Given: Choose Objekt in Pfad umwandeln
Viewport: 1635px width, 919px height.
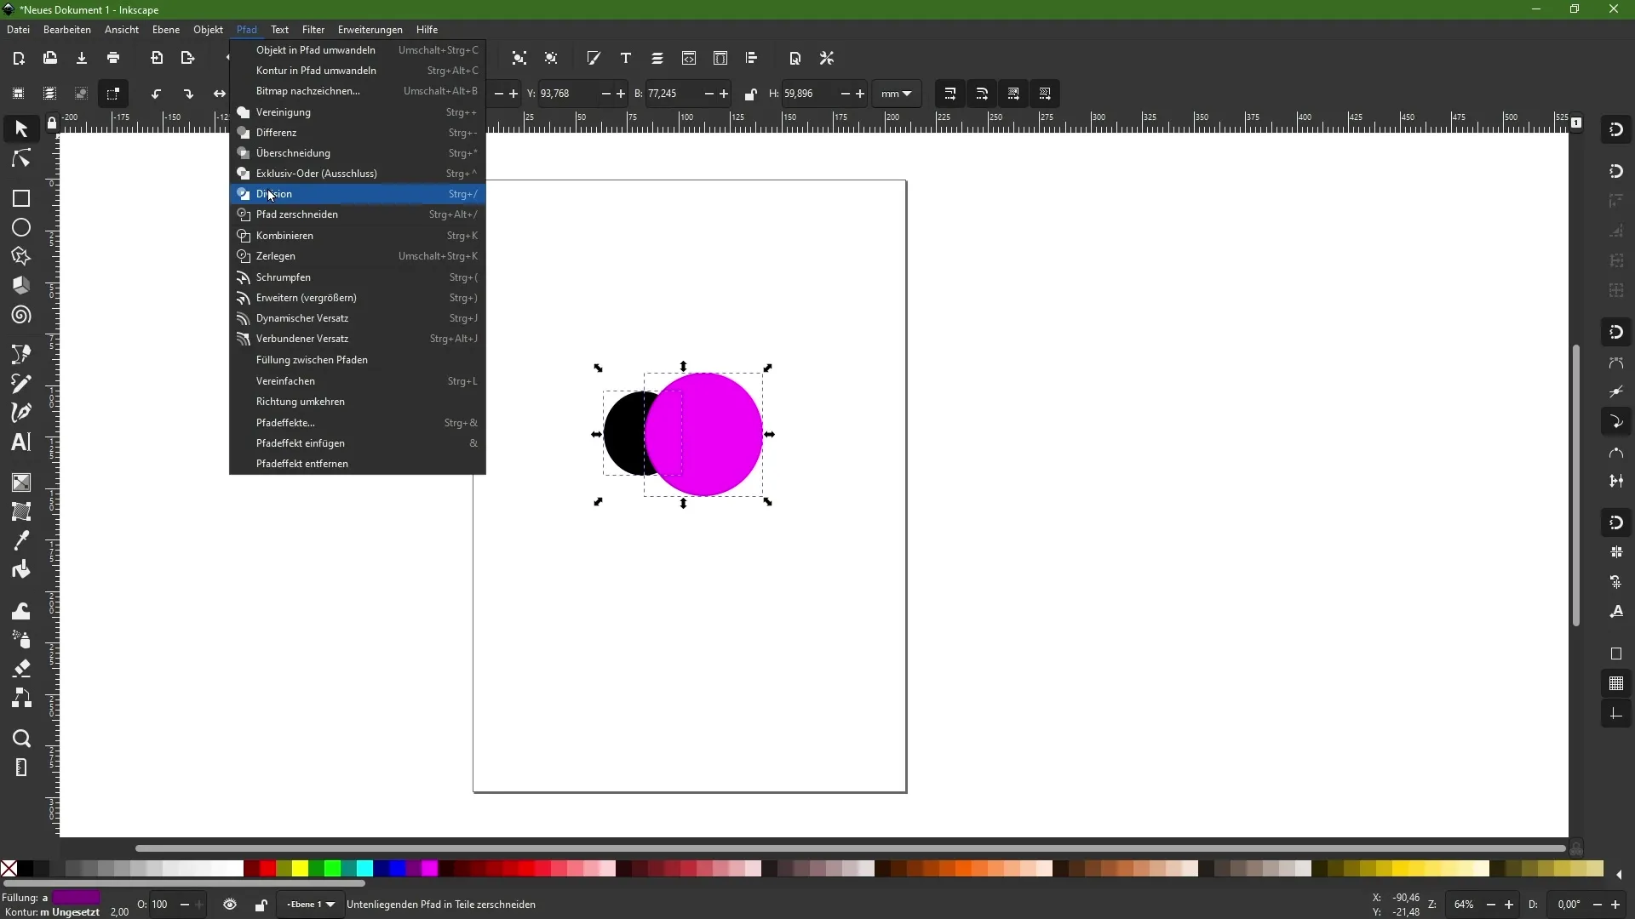Looking at the screenshot, I should [x=358, y=50].
